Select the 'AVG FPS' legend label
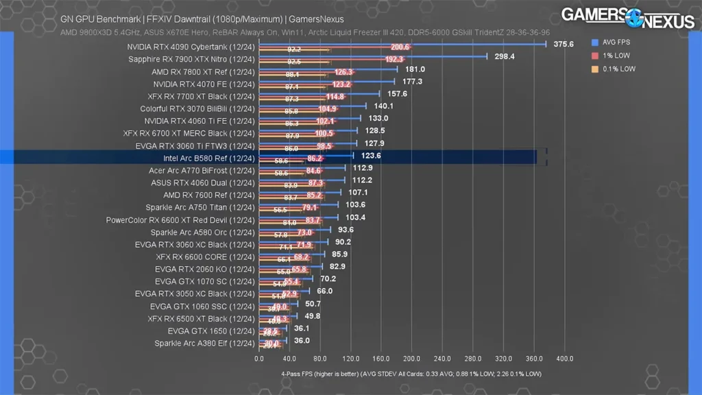This screenshot has width=702, height=395. tap(616, 42)
